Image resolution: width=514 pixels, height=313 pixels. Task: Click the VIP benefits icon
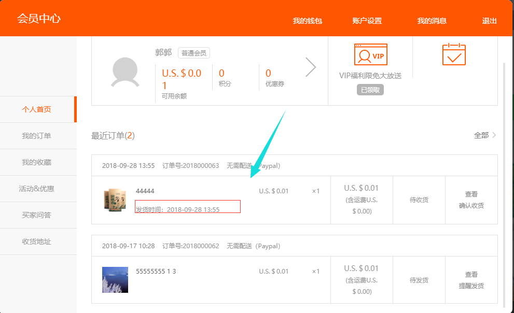[370, 54]
